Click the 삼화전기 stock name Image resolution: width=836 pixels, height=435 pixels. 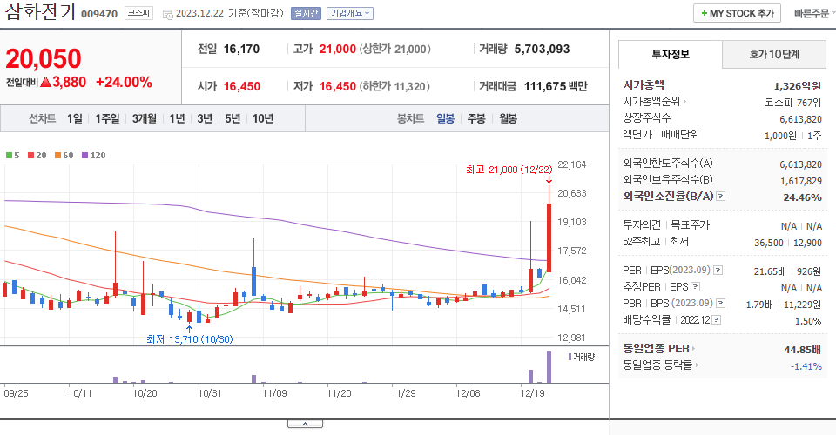[x=40, y=11]
